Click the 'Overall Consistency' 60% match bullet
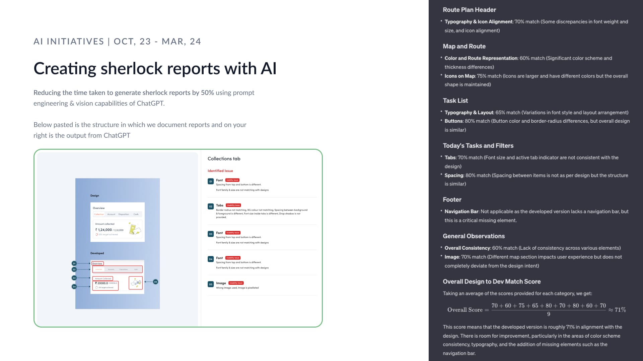643x361 pixels. (x=532, y=248)
